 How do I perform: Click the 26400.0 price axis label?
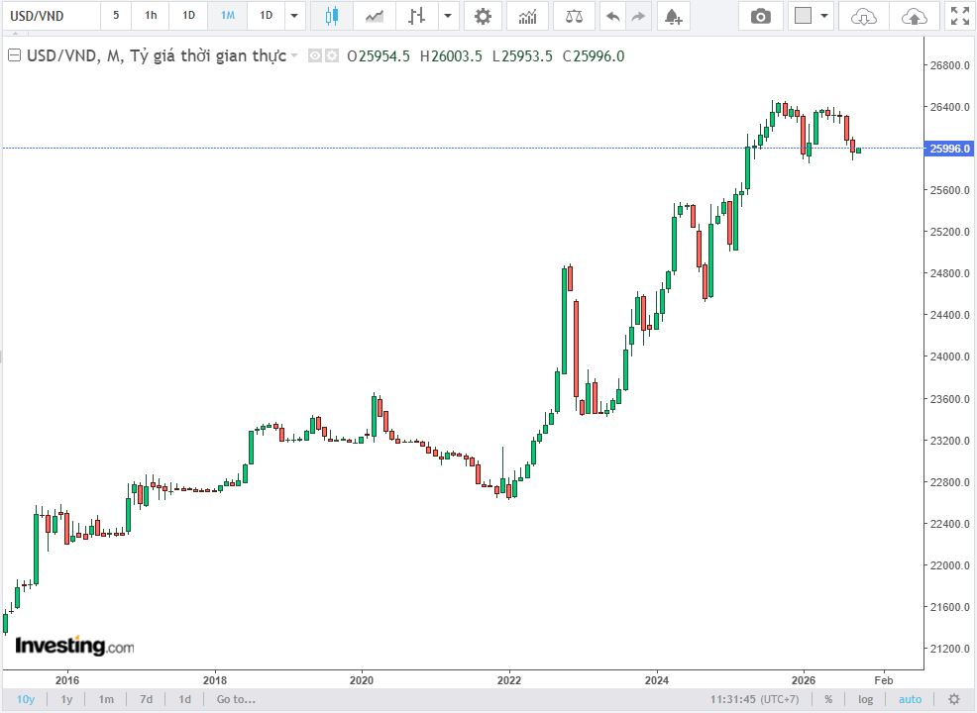point(949,107)
